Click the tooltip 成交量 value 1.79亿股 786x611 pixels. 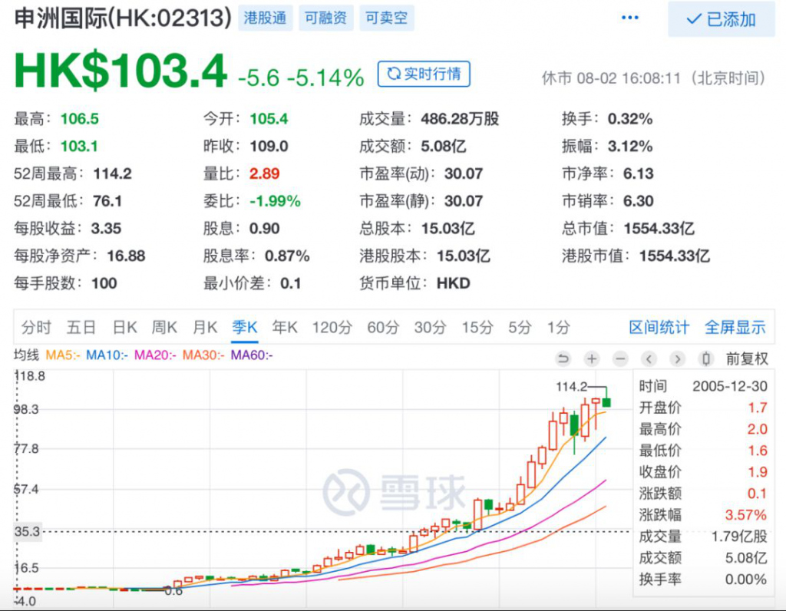pyautogui.click(x=739, y=537)
